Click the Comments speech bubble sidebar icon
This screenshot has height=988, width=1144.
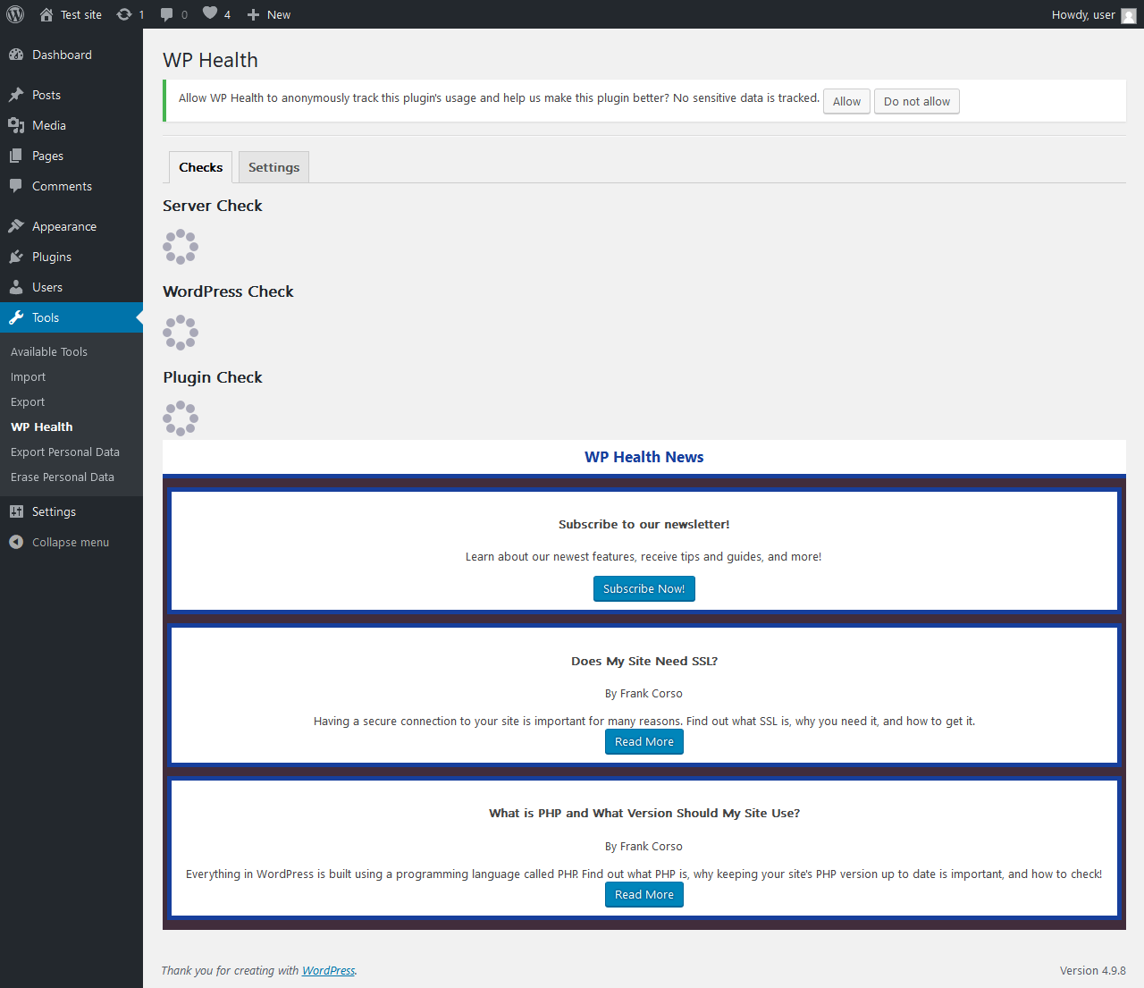(16, 186)
